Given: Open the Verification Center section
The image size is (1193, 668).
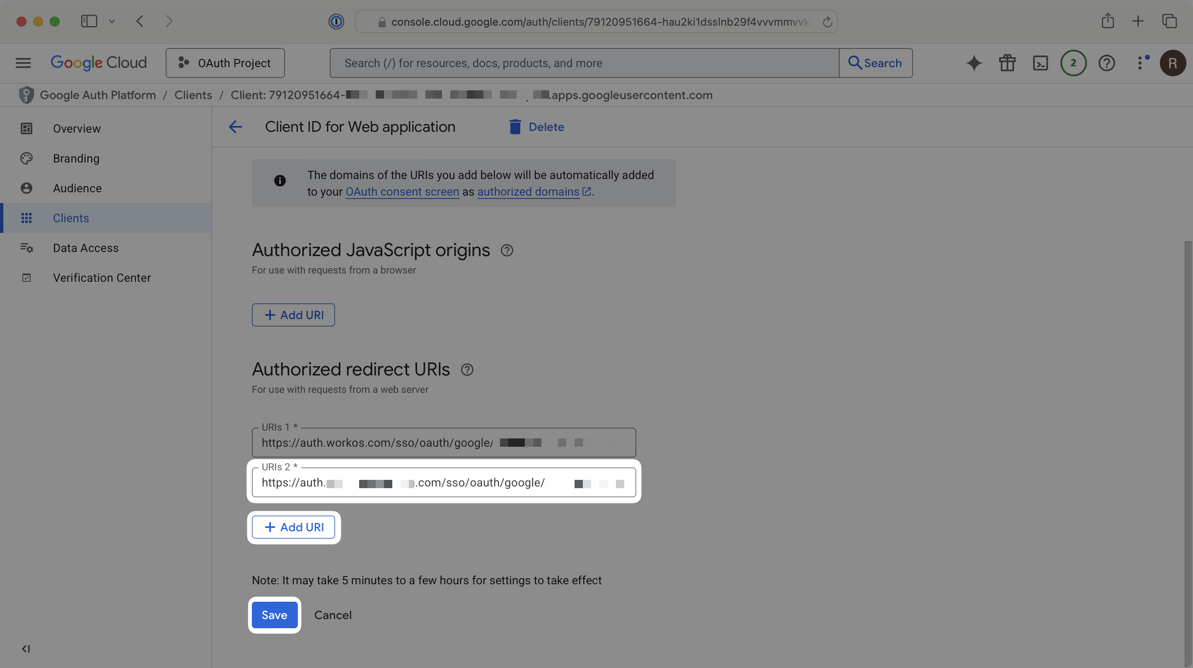Looking at the screenshot, I should coord(102,278).
